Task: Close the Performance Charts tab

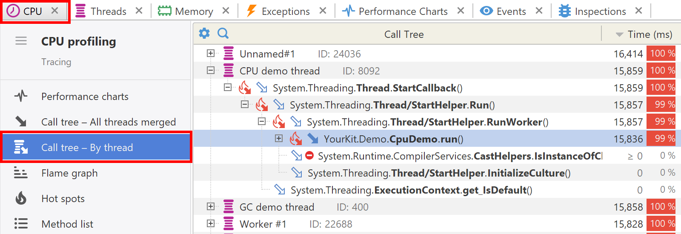Action: [x=461, y=11]
